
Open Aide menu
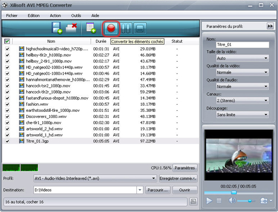click(x=95, y=16)
